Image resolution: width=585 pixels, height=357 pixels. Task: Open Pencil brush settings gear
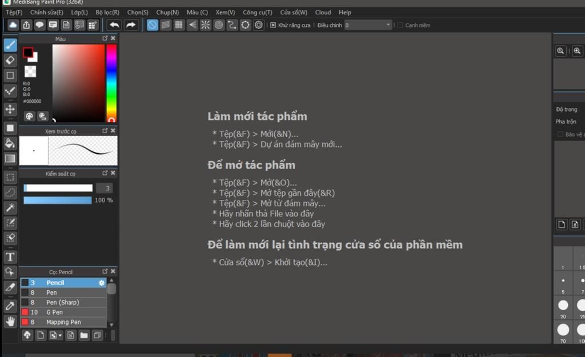(102, 283)
